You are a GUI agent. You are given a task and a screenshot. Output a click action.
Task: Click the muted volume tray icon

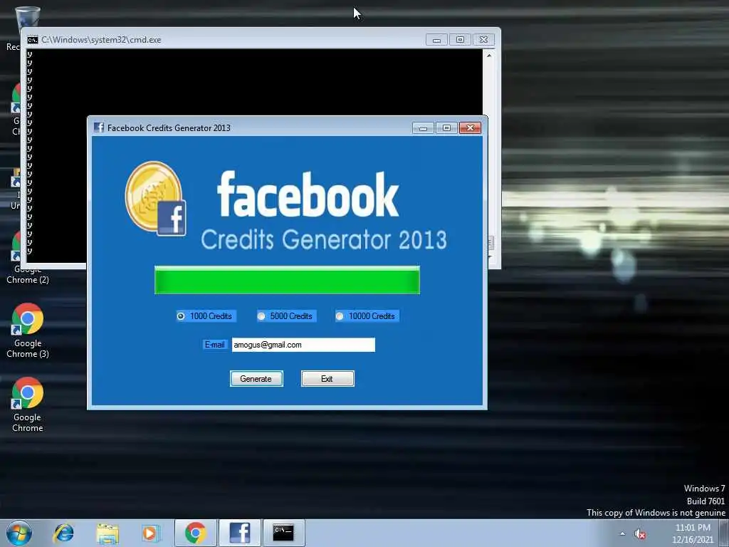(640, 534)
